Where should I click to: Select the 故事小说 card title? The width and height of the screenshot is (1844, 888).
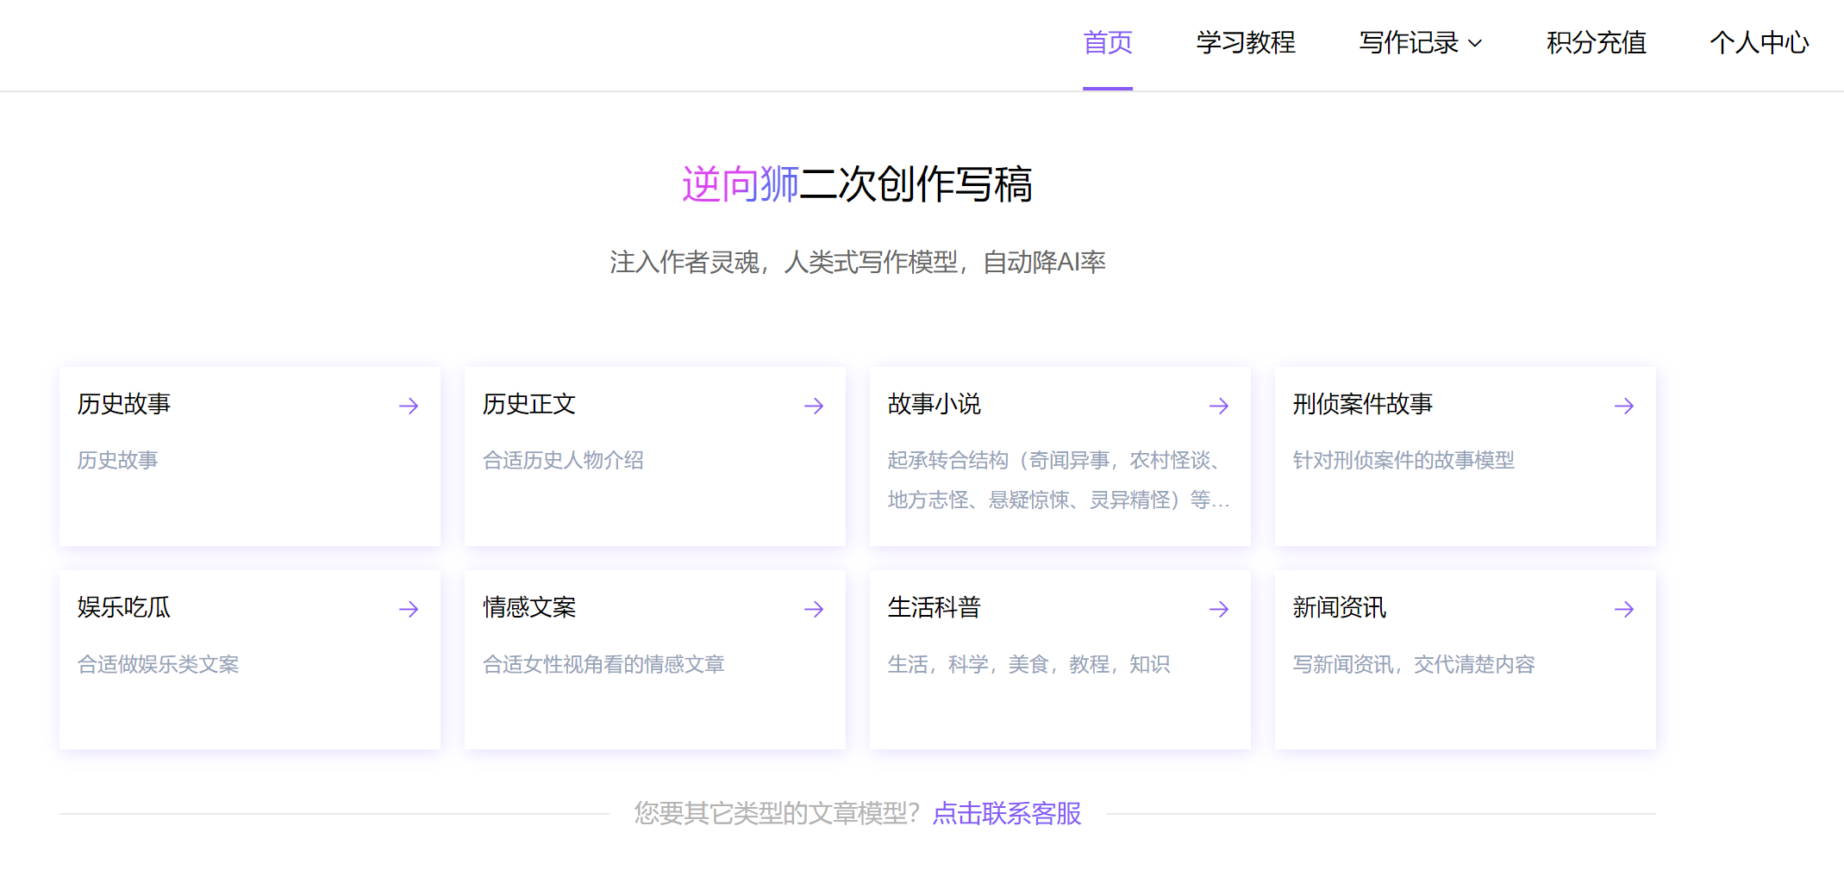point(935,404)
